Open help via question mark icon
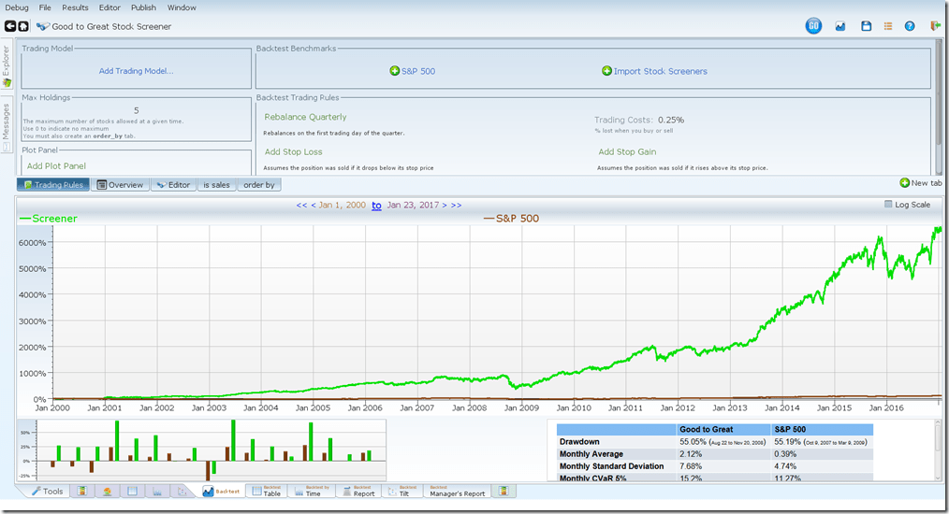 click(x=910, y=26)
